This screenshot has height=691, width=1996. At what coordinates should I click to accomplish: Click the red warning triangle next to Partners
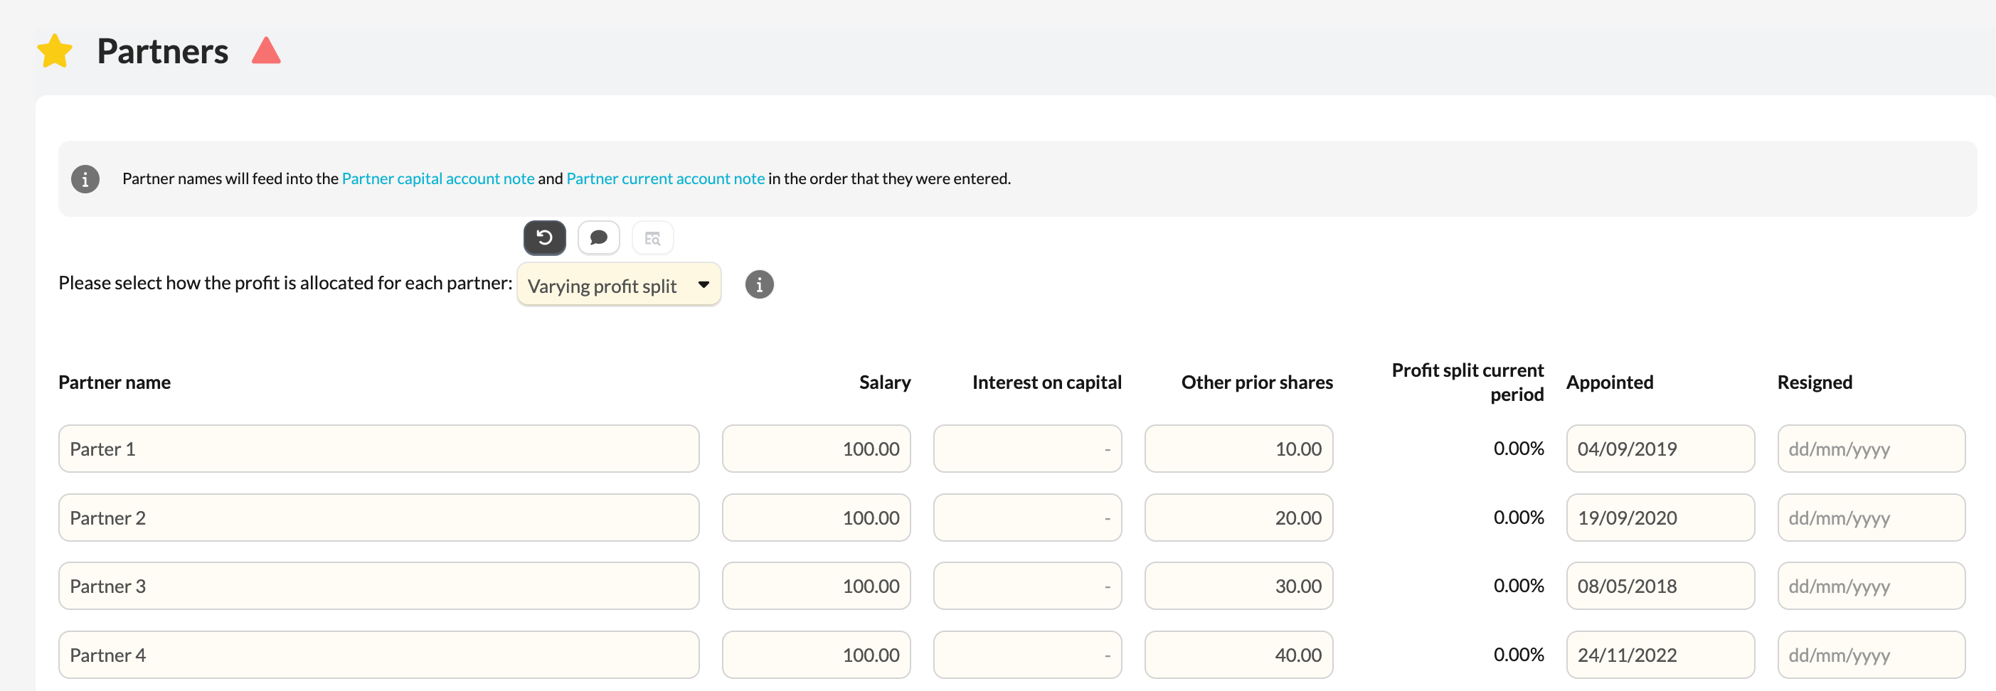(x=266, y=50)
